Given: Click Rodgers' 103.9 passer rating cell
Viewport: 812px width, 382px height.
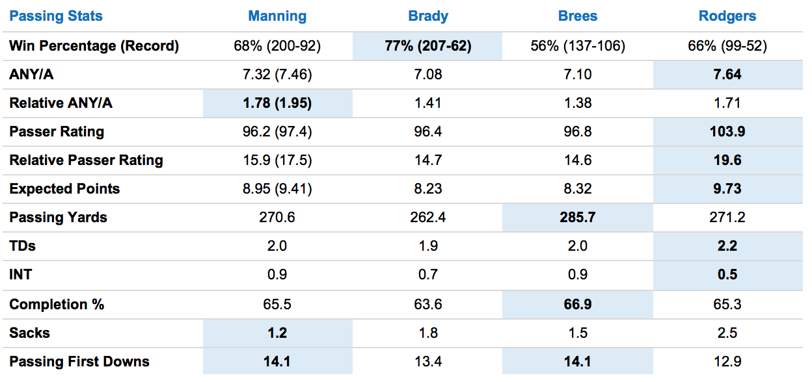Looking at the screenshot, I should (727, 132).
